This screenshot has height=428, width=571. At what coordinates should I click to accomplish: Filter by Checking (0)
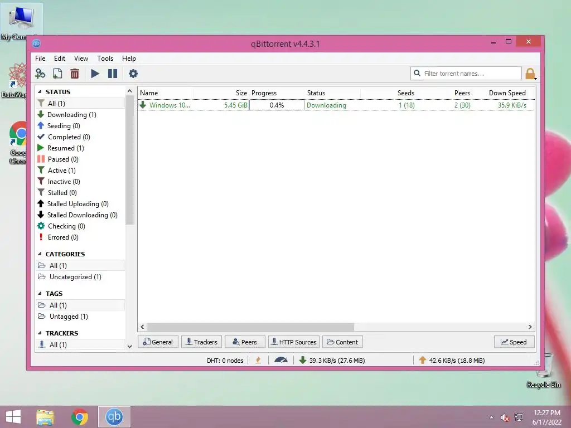click(x=80, y=226)
